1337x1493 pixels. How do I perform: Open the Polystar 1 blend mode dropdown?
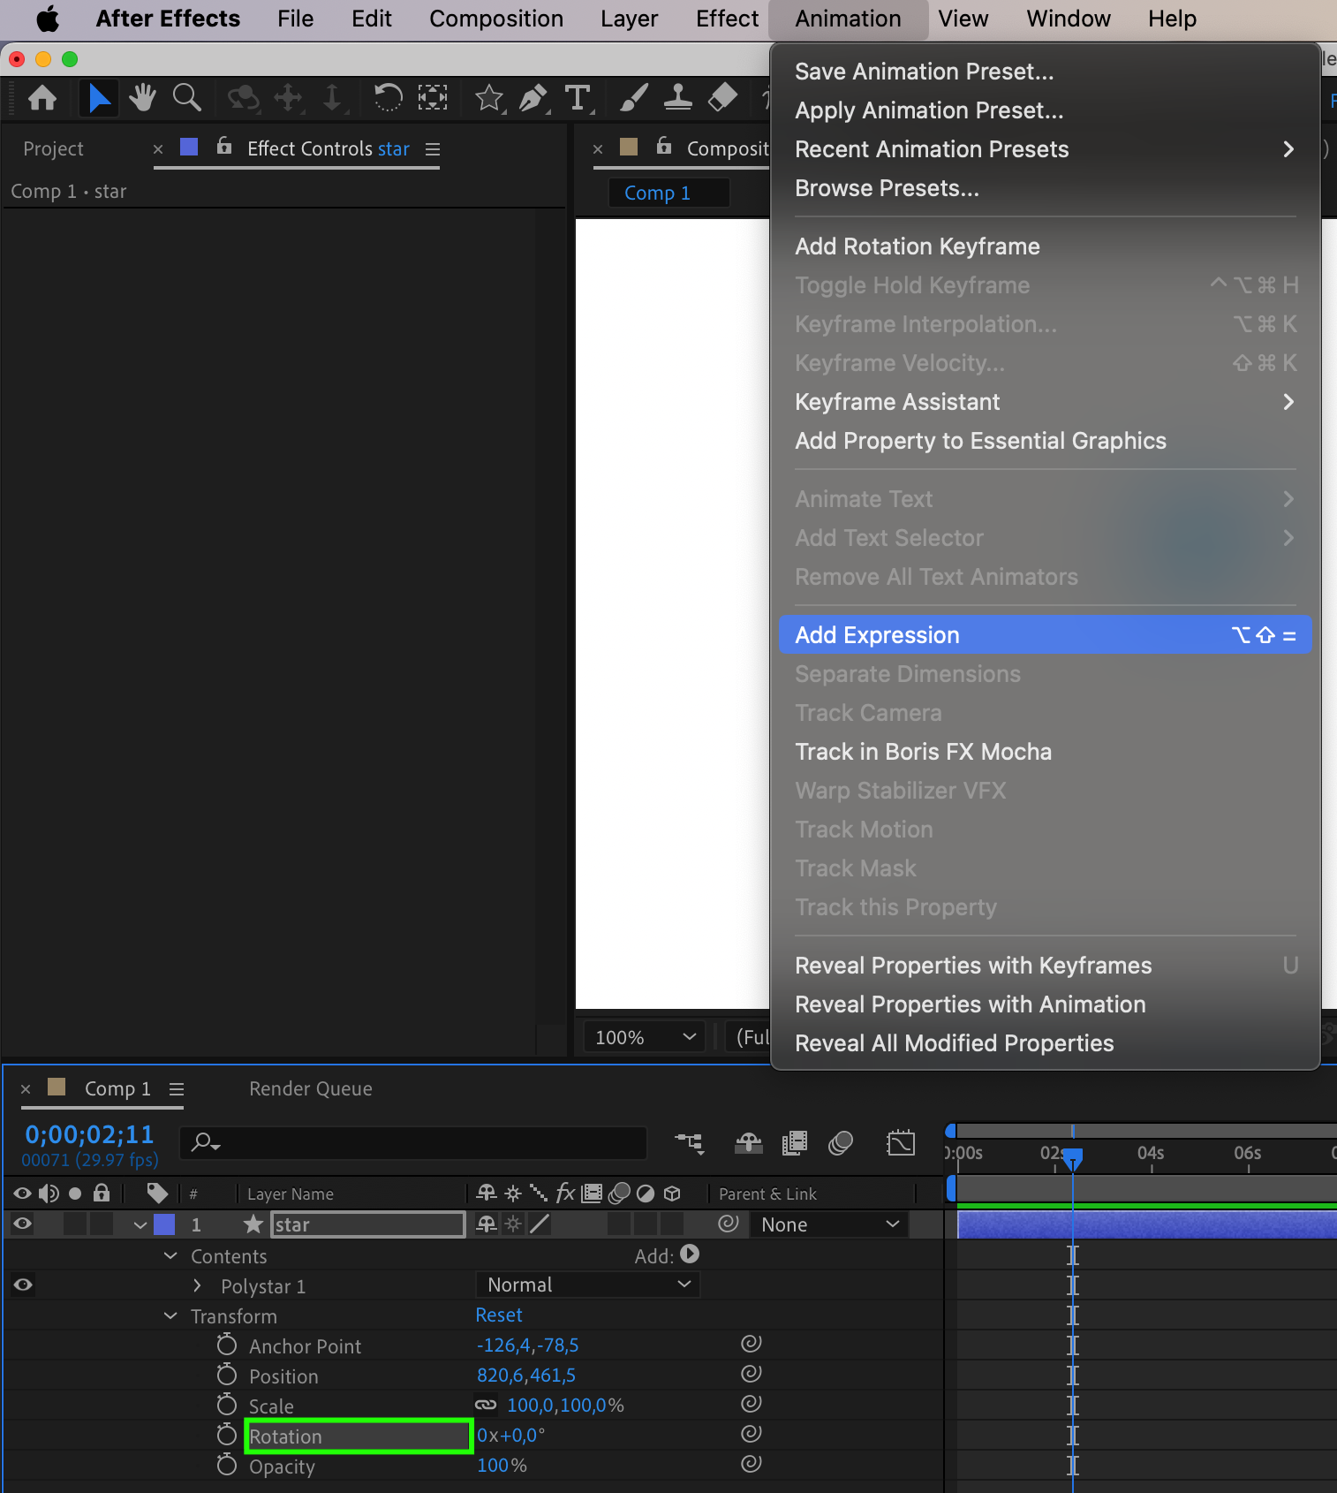tap(587, 1285)
